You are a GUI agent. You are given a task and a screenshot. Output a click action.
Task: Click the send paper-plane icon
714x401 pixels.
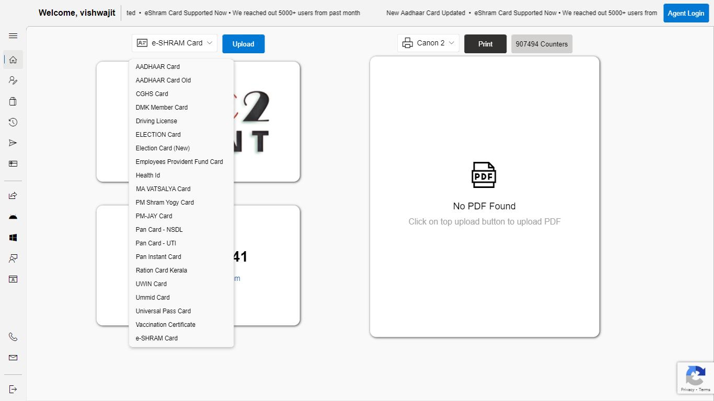tap(13, 143)
